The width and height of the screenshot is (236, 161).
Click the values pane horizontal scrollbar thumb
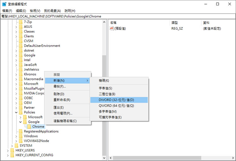pos(157,158)
